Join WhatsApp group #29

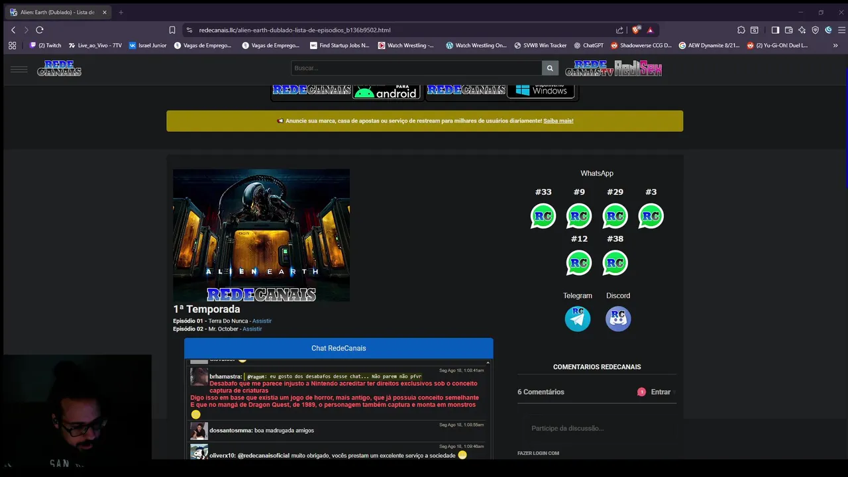(x=615, y=216)
